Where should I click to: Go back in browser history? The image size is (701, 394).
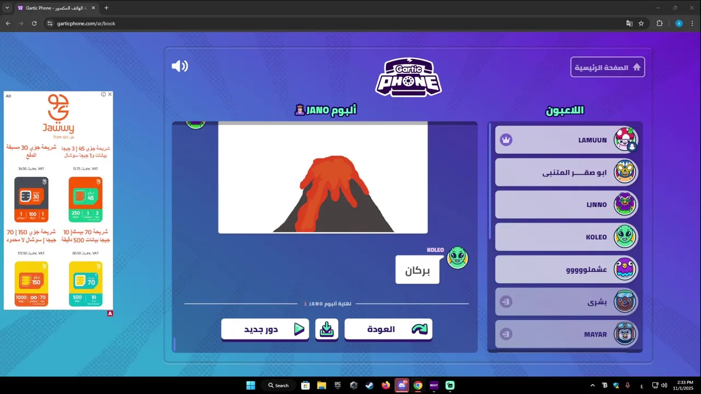click(8, 24)
